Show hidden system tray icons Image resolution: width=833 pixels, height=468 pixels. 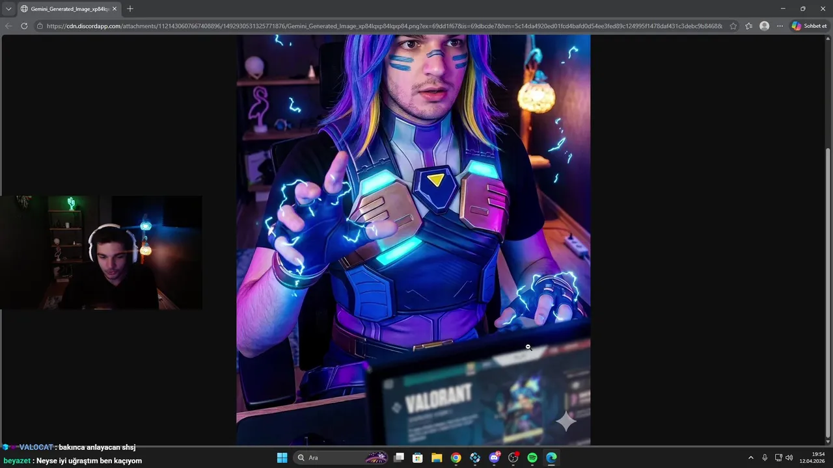750,458
